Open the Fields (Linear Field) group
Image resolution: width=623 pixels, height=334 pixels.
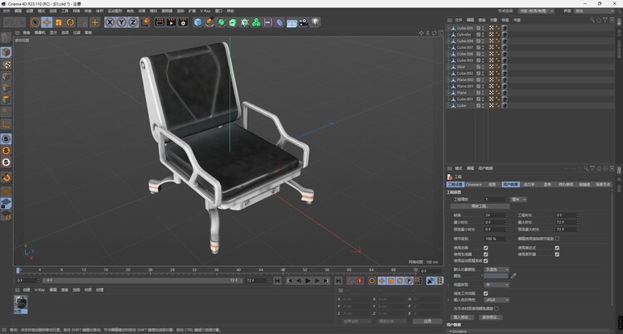[268, 22]
